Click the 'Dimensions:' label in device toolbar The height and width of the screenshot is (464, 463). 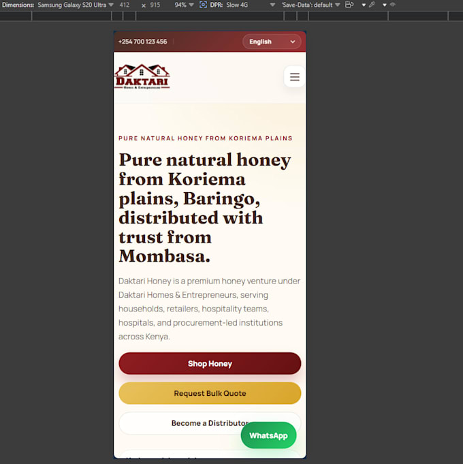[18, 5]
